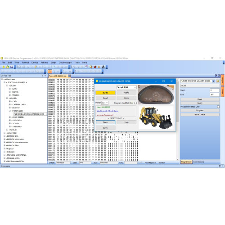The height and width of the screenshot is (225, 225).
Task: Open the Output side tab
Action: [x=223, y=80]
